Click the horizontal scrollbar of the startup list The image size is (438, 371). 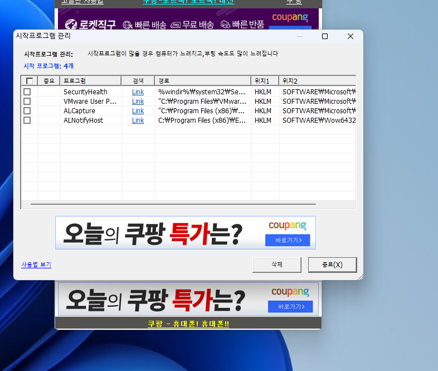pyautogui.click(x=173, y=204)
